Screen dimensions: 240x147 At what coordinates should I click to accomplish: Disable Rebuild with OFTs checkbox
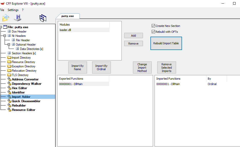[x=153, y=32]
